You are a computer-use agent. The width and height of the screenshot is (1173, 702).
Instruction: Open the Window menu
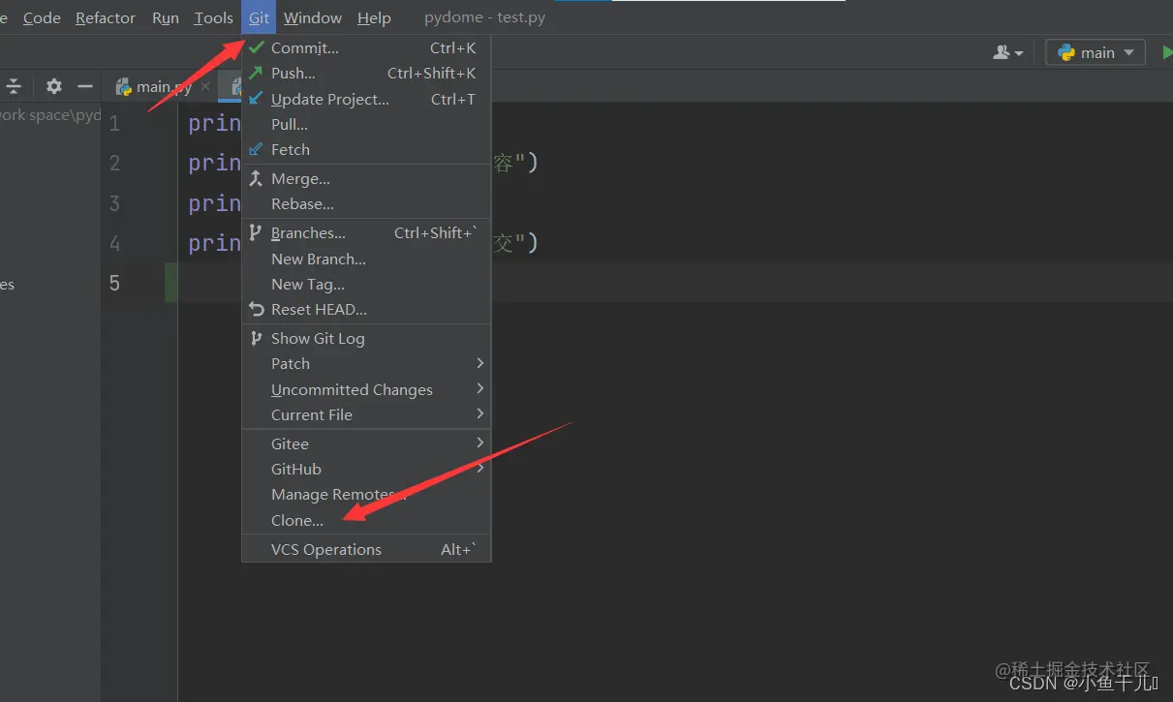click(313, 17)
